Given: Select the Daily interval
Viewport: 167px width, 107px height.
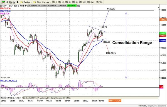Looking at the screenshot, I should pos(91,2).
